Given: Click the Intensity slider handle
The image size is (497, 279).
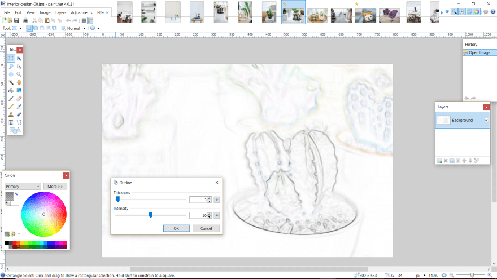Looking at the screenshot, I should point(151,215).
